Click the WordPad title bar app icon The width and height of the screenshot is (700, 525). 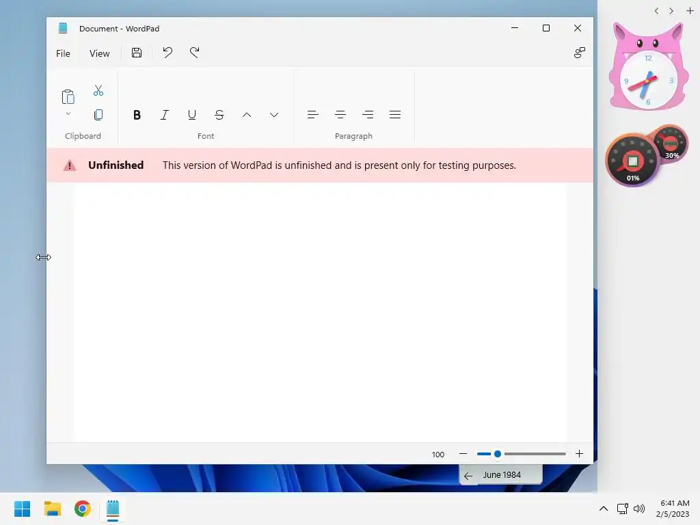[x=63, y=28]
